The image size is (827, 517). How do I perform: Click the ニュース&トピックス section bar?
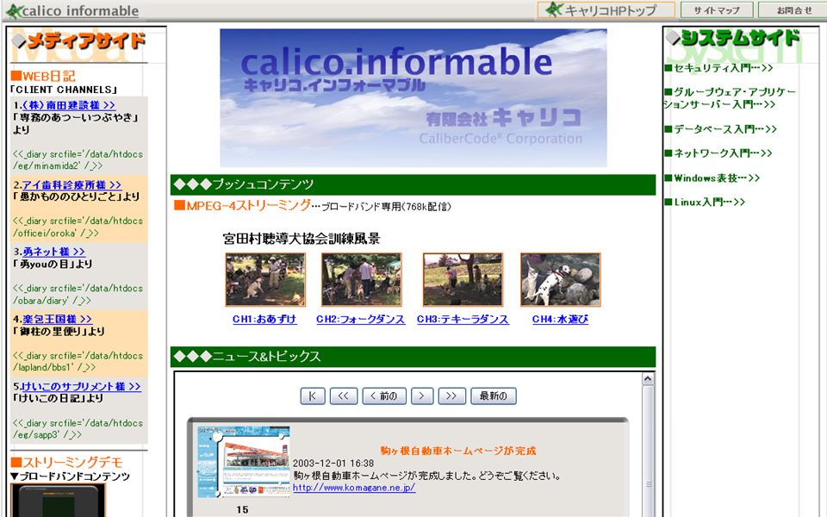413,357
